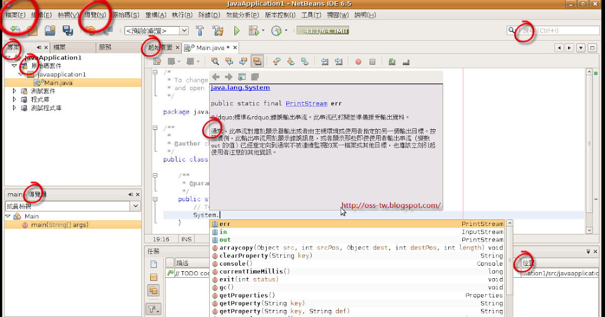Click the Shift Line Right icon
Viewport: 605px width, 317px height.
pyautogui.click(x=338, y=61)
